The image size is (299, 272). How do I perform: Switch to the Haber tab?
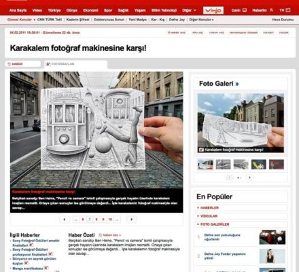click(23, 64)
